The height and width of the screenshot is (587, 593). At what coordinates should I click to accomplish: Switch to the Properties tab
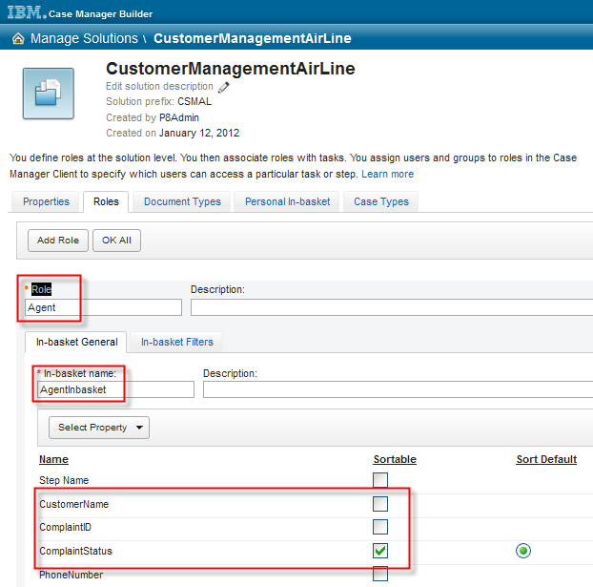pyautogui.click(x=46, y=201)
